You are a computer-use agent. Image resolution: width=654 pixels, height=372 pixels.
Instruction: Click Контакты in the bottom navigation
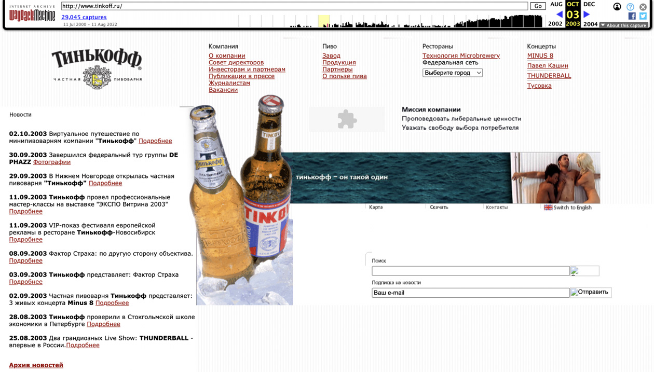(497, 207)
